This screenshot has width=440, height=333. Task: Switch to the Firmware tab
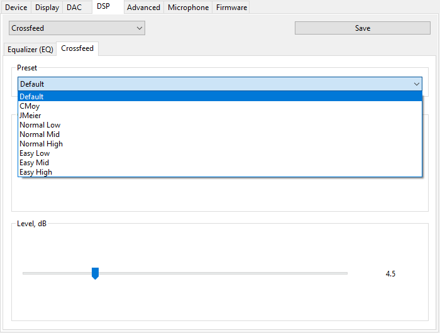point(231,8)
